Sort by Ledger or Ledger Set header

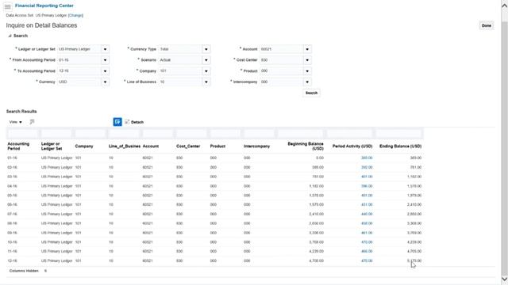click(52, 146)
